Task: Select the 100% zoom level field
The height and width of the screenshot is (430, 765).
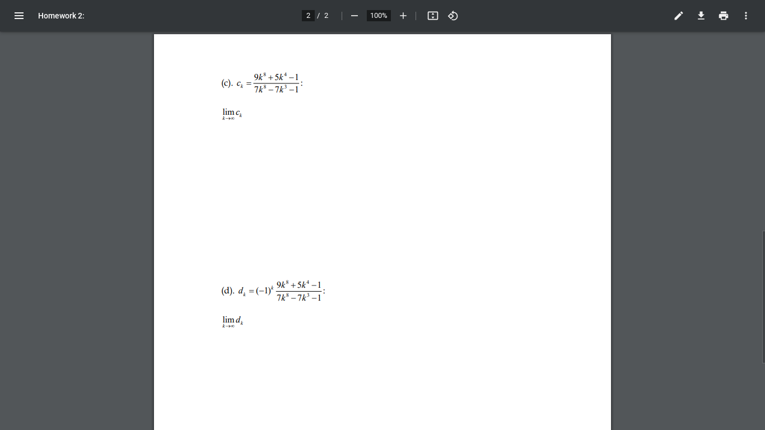Action: point(378,16)
